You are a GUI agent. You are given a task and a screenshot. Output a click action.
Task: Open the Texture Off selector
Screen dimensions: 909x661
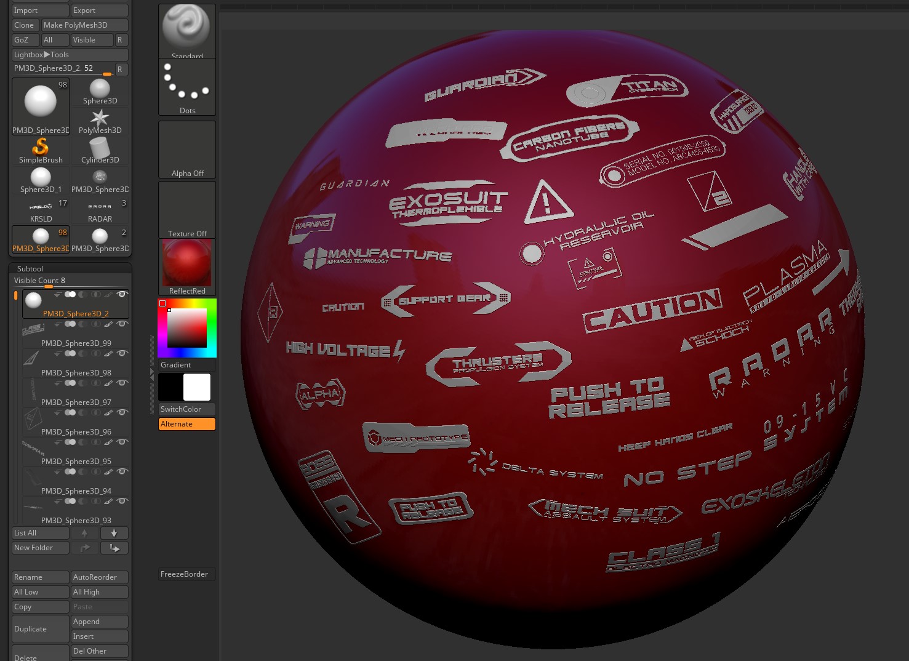(x=187, y=210)
